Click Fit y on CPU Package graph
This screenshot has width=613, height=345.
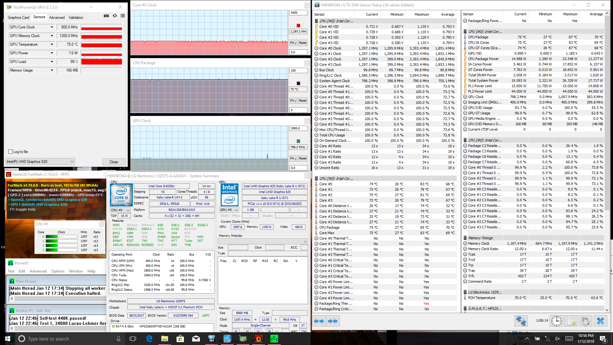[x=293, y=101]
